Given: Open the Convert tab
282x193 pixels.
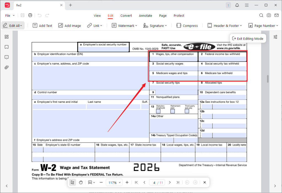Looking at the screenshot, I should coord(126,16).
